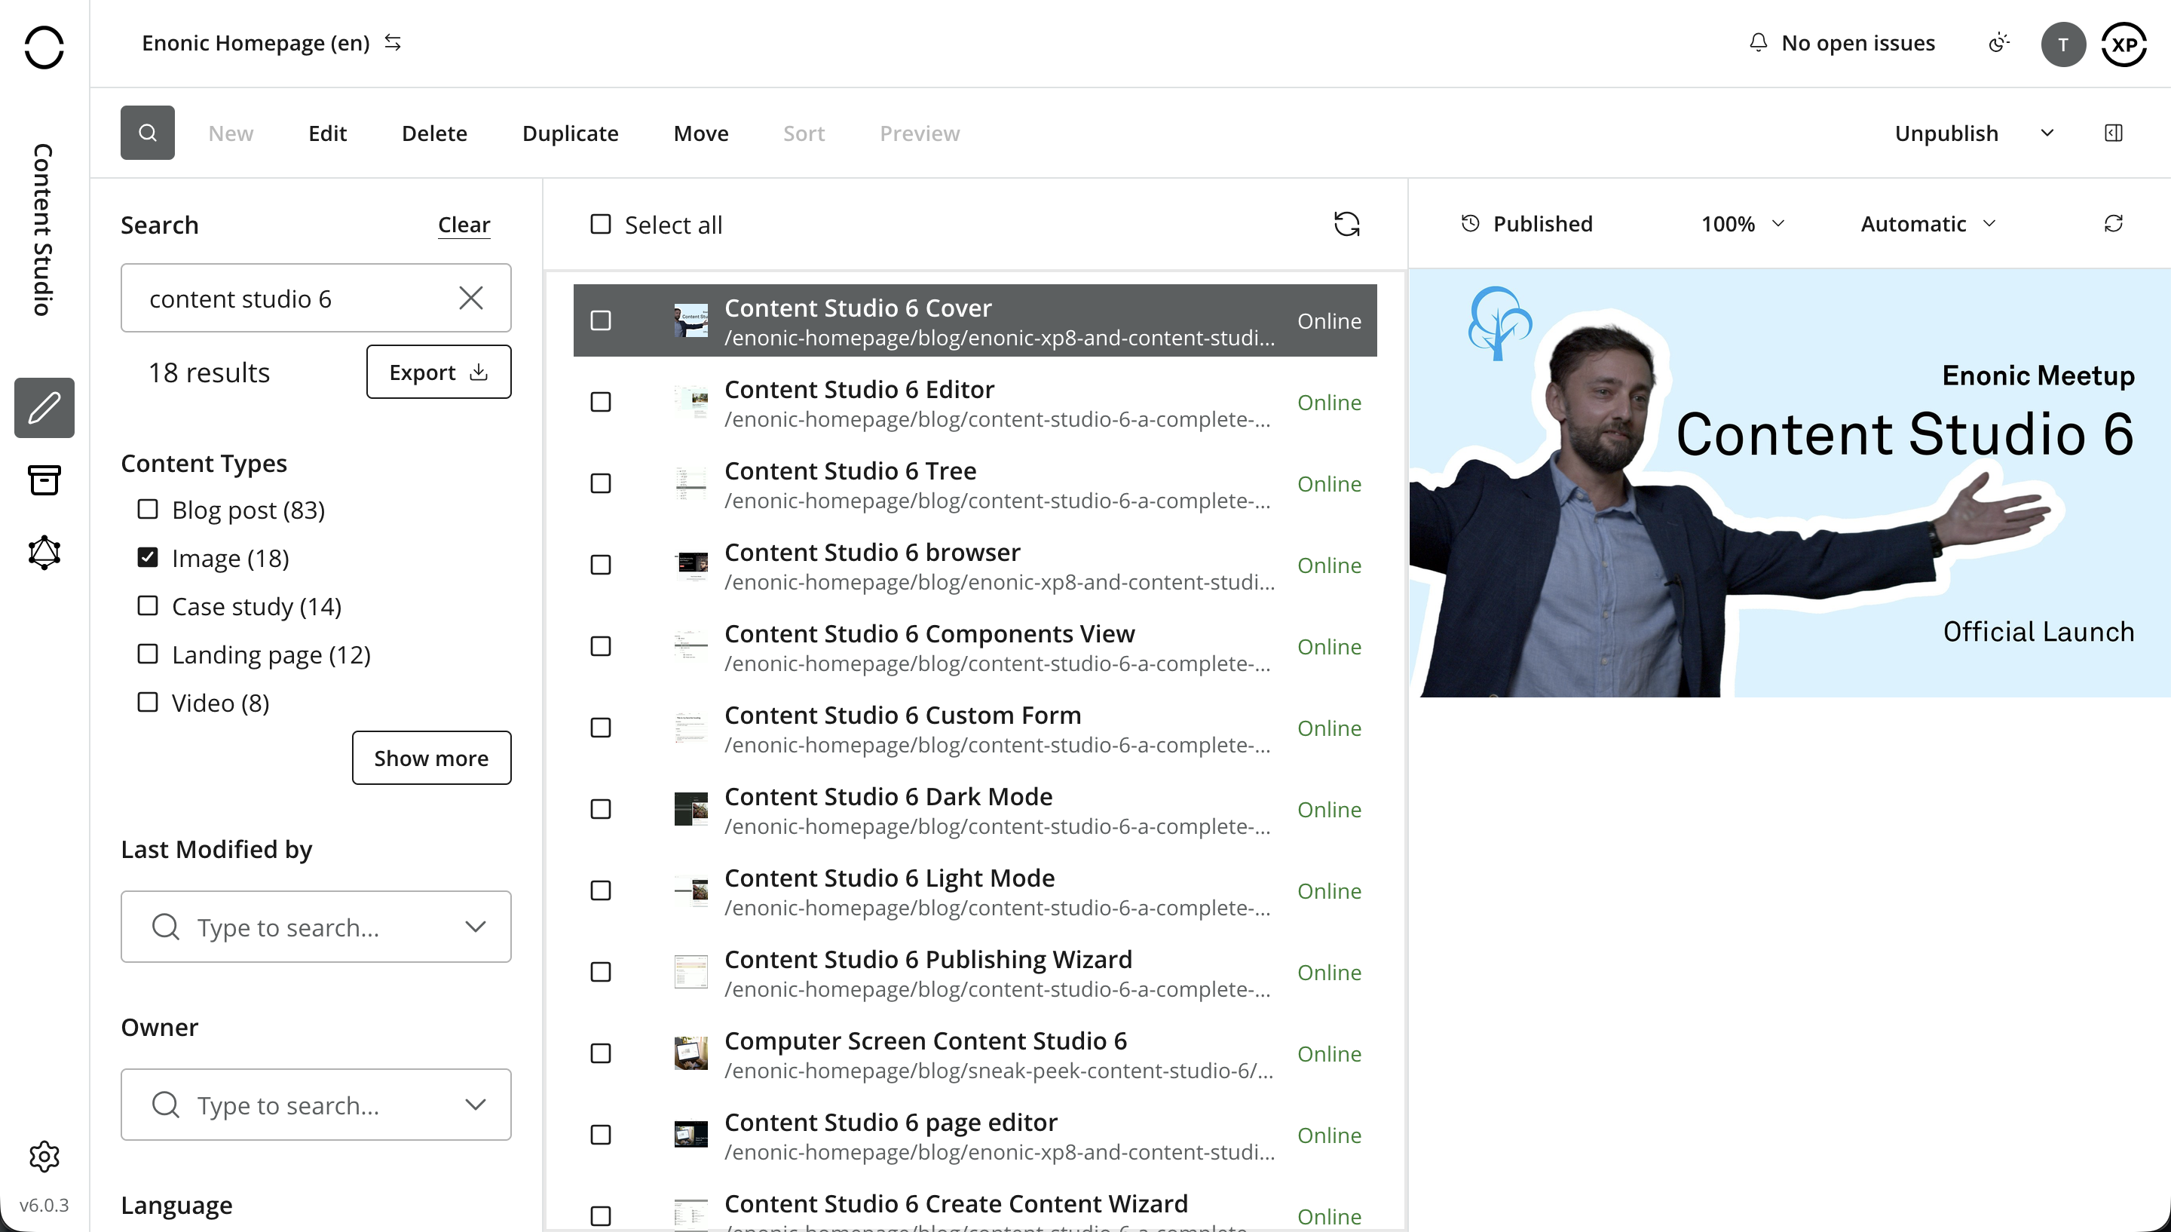
Task: Open Content Studio 6 Editor thumbnail
Action: (691, 402)
